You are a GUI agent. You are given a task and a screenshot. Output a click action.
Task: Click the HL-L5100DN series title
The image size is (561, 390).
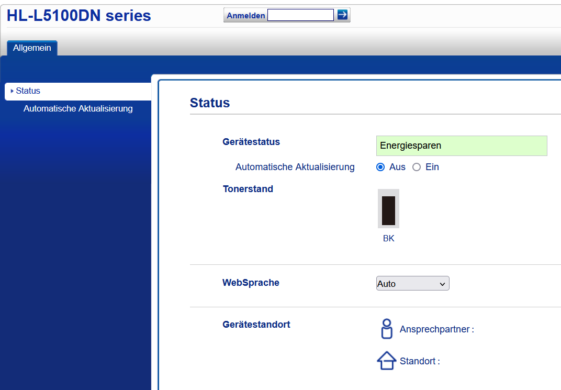click(78, 16)
